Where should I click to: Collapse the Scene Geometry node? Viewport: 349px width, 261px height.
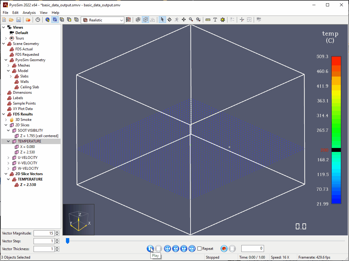click(x=4, y=44)
